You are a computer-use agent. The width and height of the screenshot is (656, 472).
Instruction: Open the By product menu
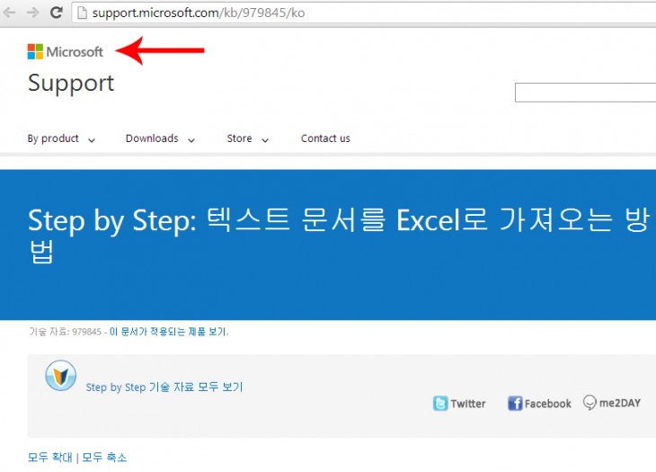point(53,138)
